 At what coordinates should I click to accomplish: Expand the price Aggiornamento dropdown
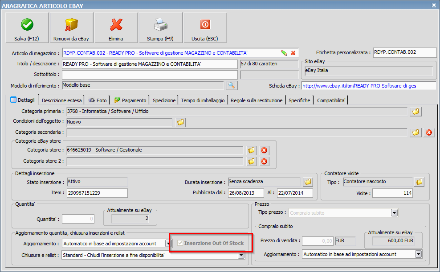(x=418, y=254)
